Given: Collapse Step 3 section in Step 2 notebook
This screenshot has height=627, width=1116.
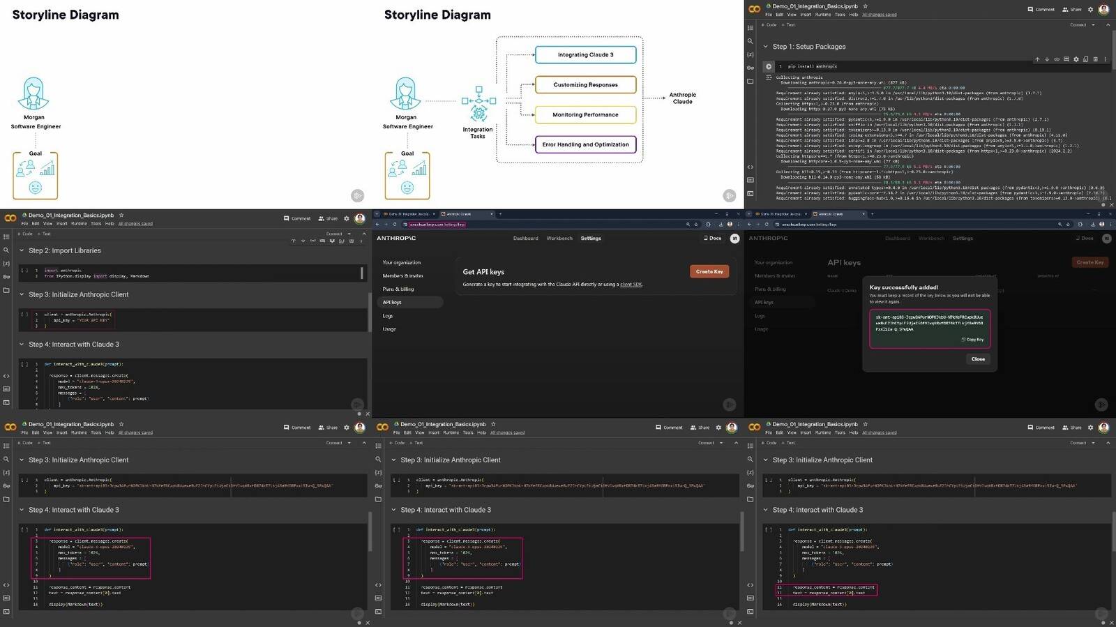Looking at the screenshot, I should [x=22, y=294].
